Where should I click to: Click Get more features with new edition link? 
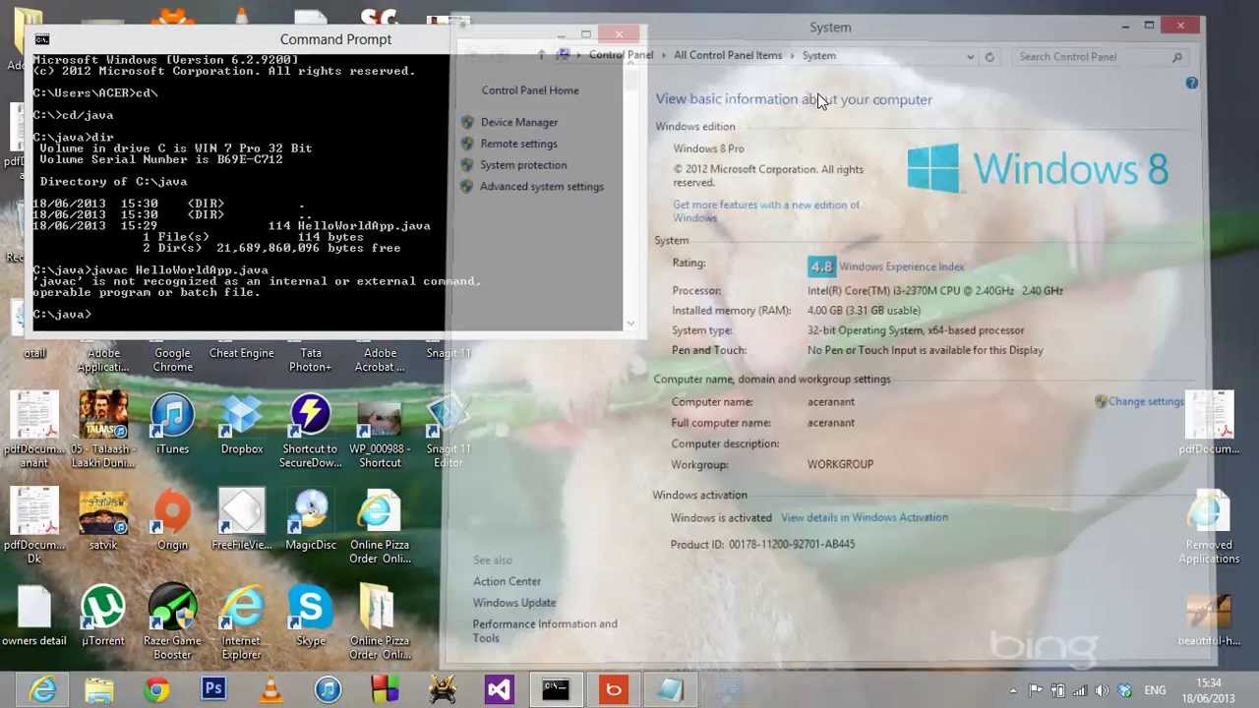[766, 211]
